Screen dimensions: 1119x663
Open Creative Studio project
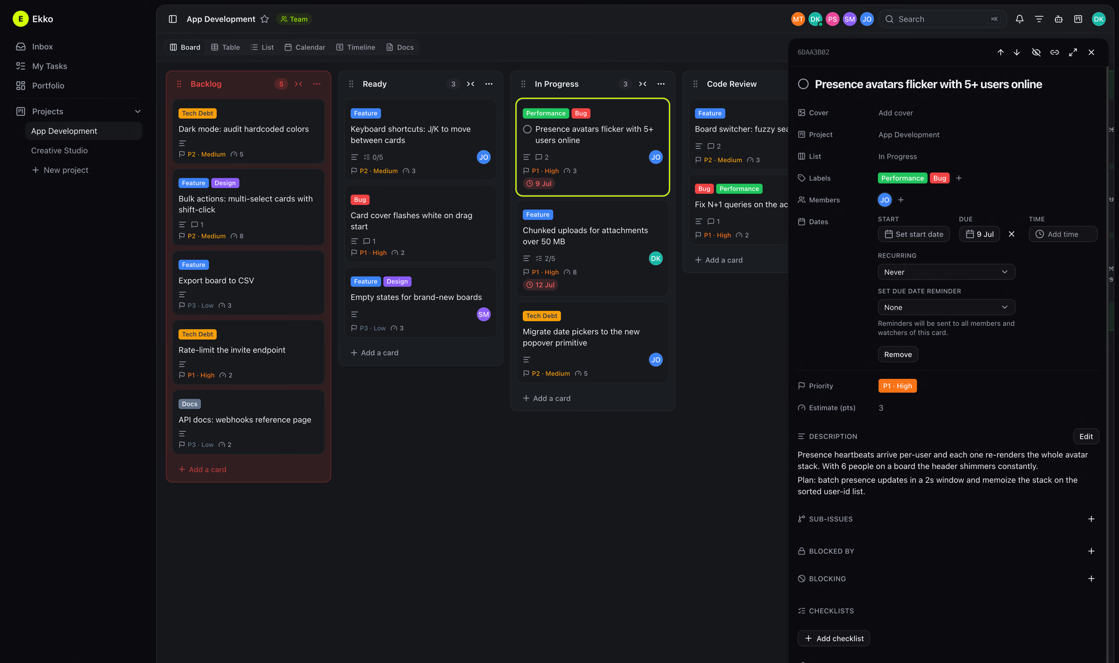[x=59, y=150]
